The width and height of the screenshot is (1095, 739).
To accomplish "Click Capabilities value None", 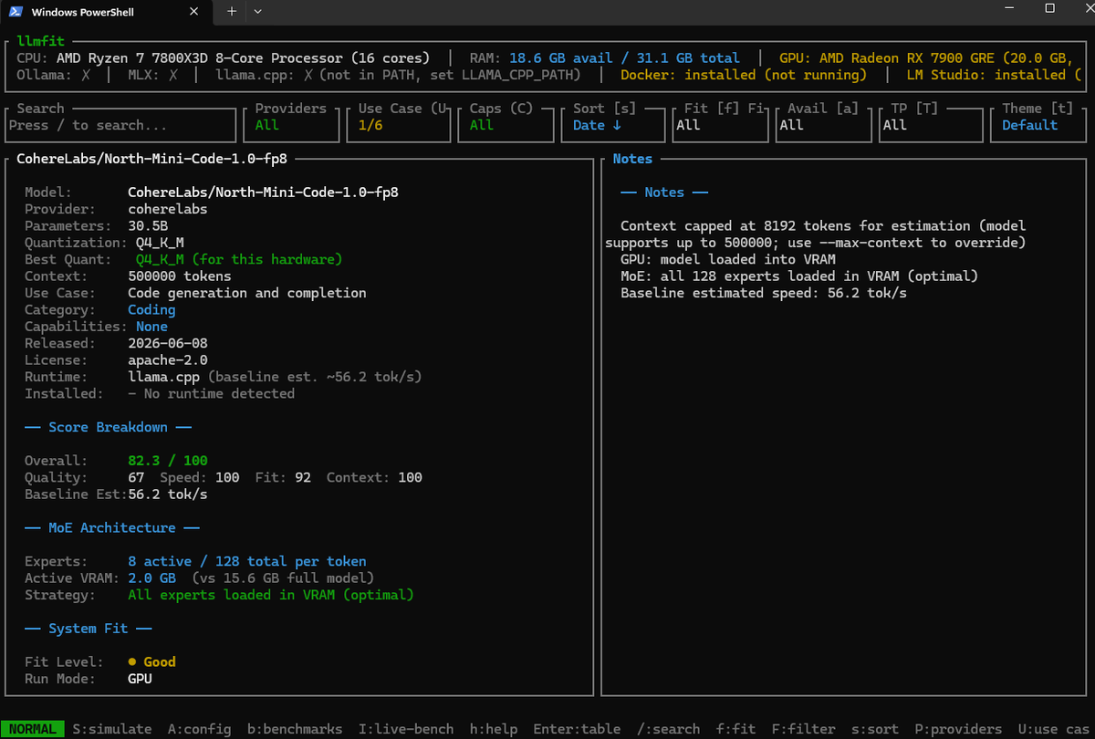I will tap(151, 327).
